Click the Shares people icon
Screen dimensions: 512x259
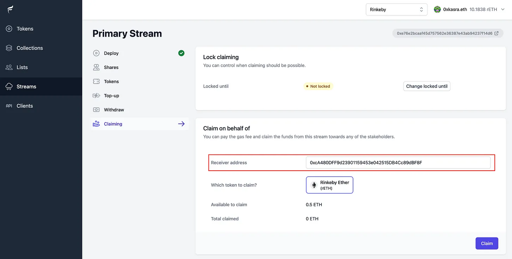(96, 67)
